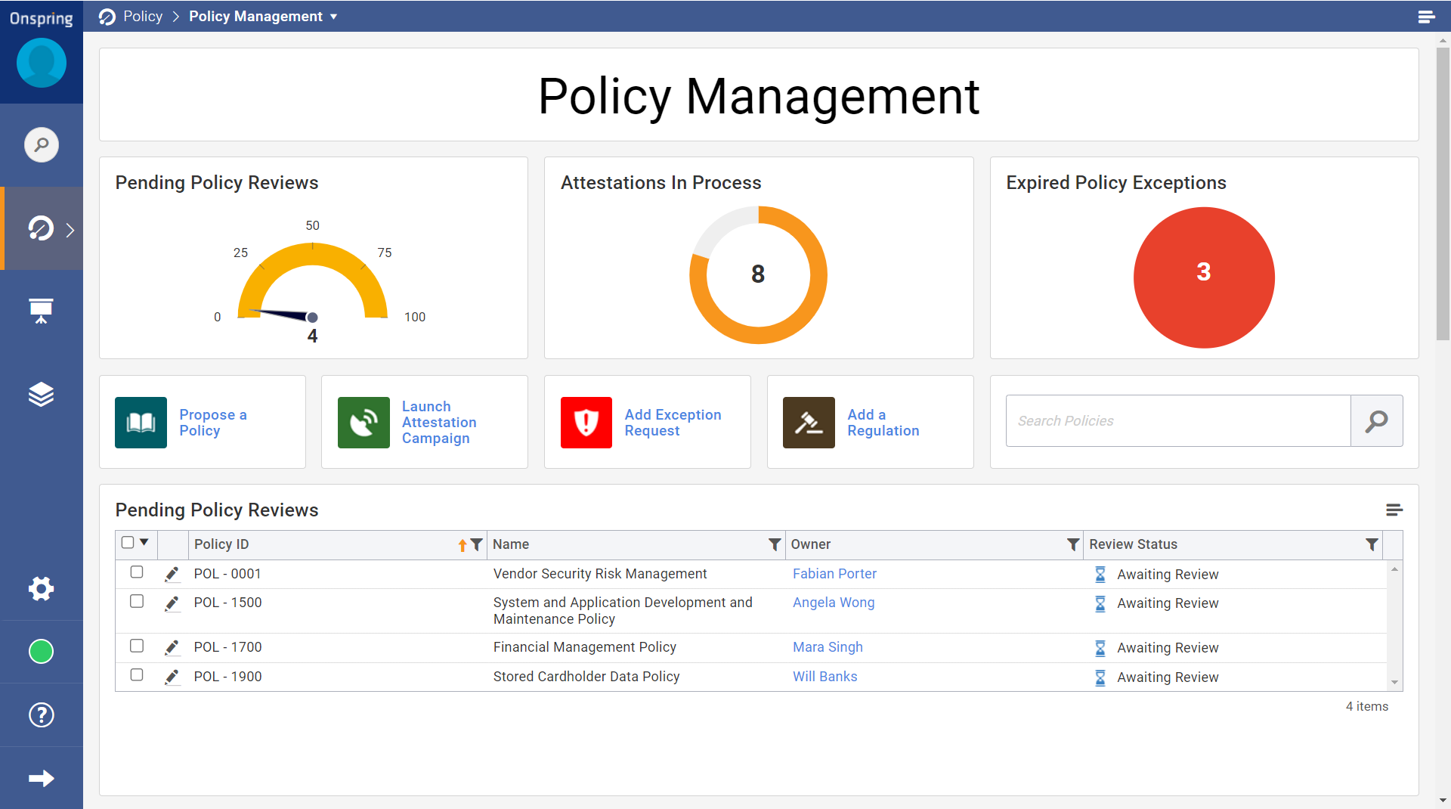
Task: Click the magnifier button beside Search Policies
Action: [1376, 421]
